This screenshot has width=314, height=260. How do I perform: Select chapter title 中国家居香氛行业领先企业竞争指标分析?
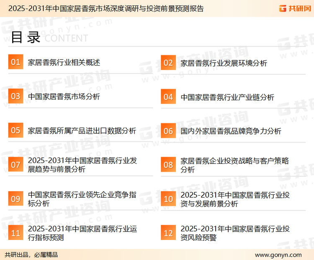tap(82, 199)
